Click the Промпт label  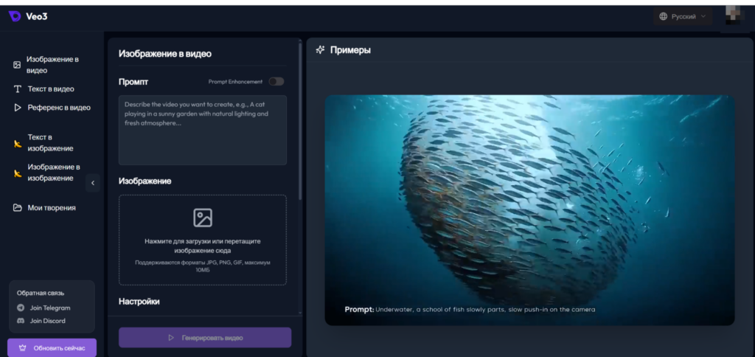tap(133, 82)
